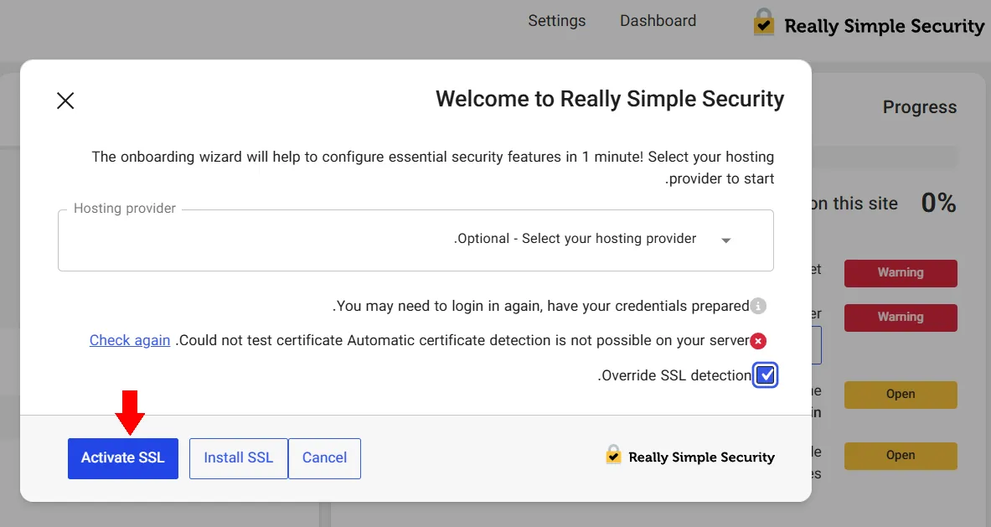This screenshot has height=527, width=991.
Task: Click the second yellow Open badge
Action: [901, 456]
